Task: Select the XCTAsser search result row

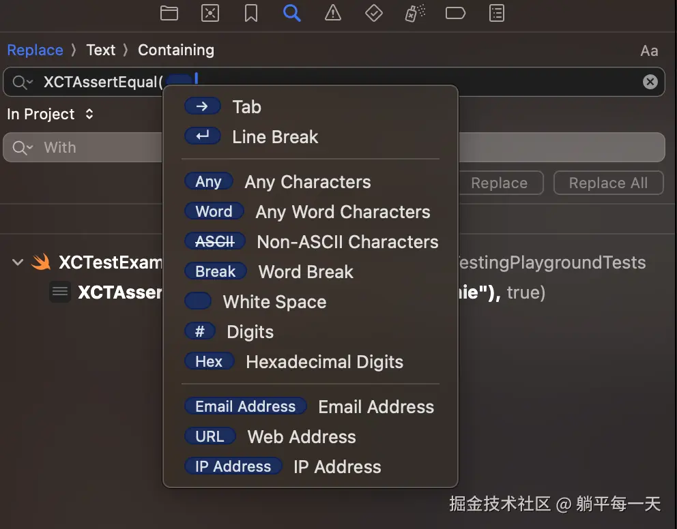Action: tap(338, 292)
